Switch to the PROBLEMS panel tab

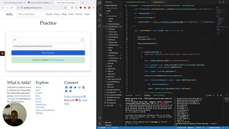[x=129, y=95]
